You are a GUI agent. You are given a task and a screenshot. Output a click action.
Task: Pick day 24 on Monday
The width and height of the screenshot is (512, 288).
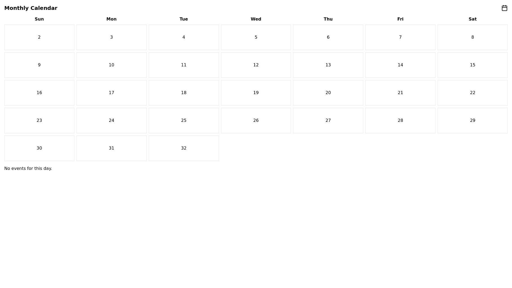click(111, 121)
